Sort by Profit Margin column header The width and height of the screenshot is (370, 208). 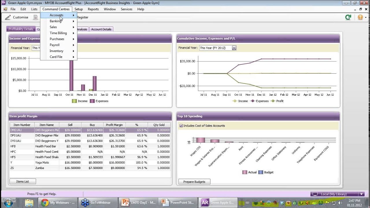click(x=114, y=125)
